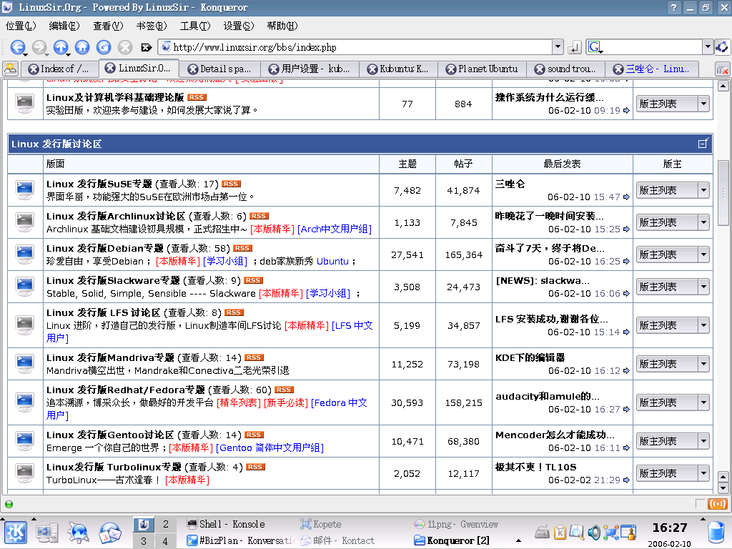732x549 pixels.
Task: Click the RSS icon for Debian专题 forum
Action: [x=243, y=248]
